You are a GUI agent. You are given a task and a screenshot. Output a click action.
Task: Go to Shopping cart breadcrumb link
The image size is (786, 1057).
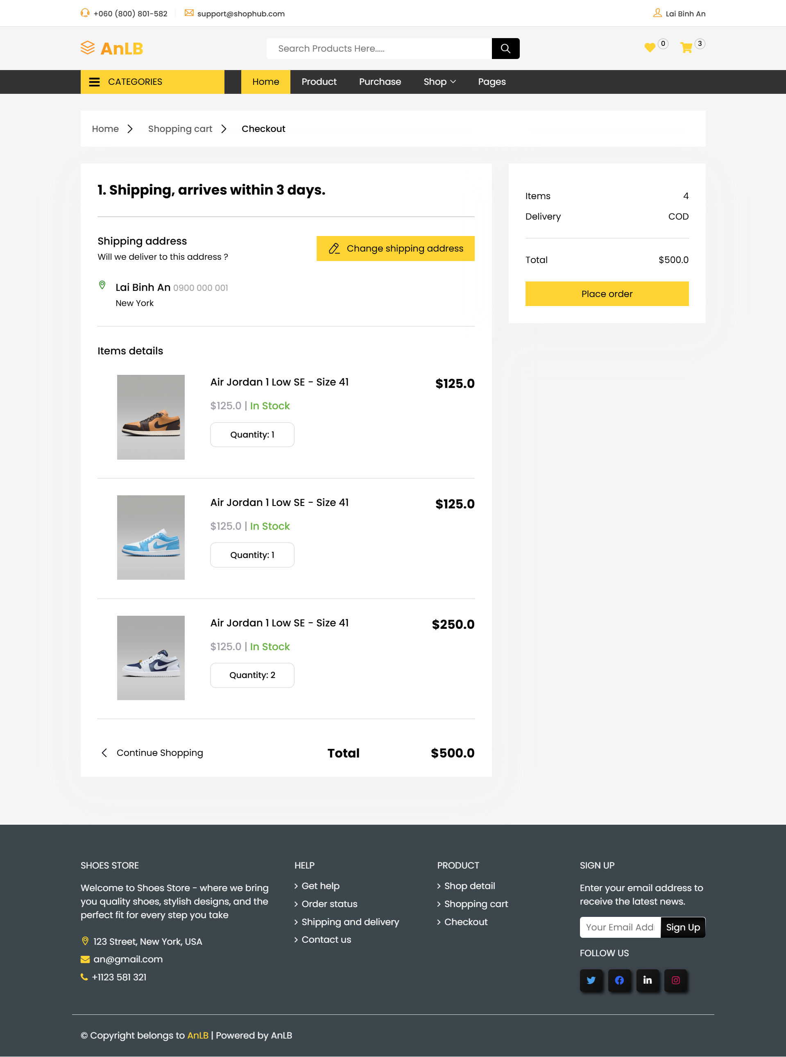pos(180,129)
